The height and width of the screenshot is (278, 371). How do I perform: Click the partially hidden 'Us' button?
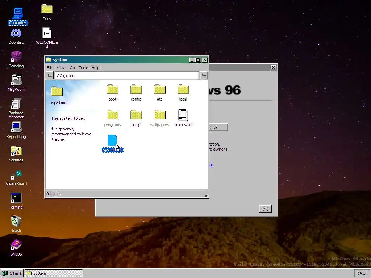(218, 127)
